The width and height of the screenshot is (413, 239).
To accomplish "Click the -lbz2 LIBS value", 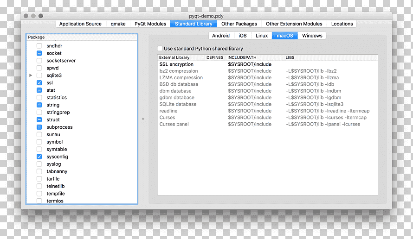I will click(311, 71).
